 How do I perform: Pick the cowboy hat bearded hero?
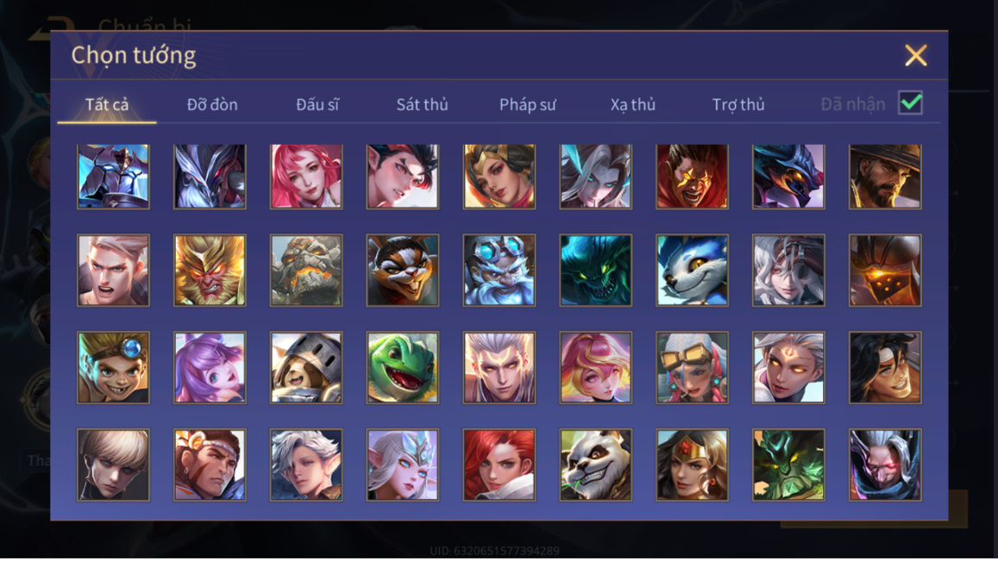click(885, 176)
